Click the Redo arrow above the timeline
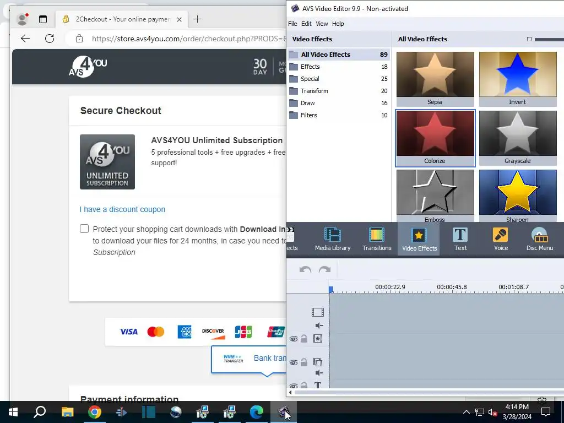Image resolution: width=564 pixels, height=423 pixels. [324, 269]
